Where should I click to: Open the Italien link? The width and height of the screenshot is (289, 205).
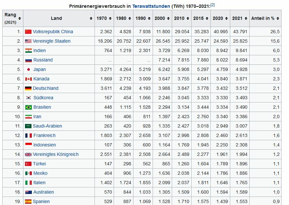coord(39,183)
